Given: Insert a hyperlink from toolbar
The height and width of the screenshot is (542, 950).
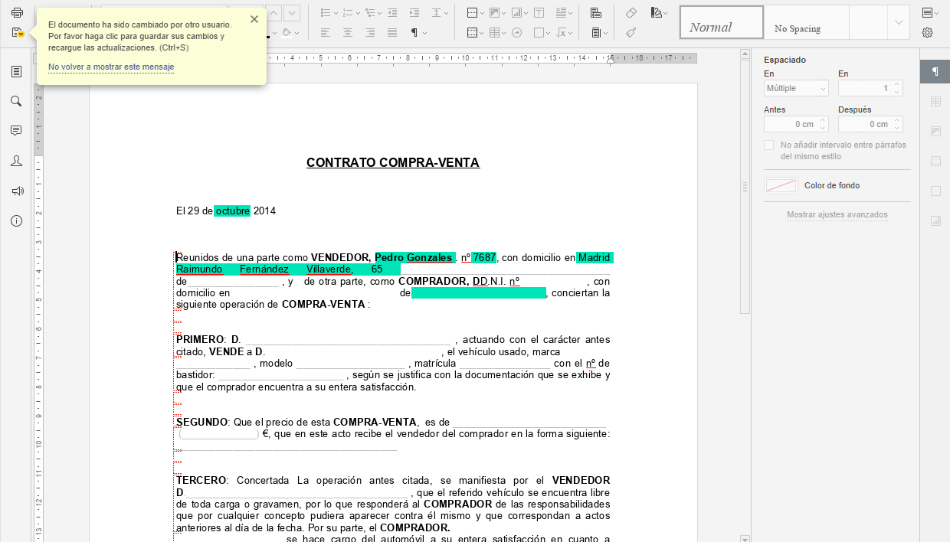Looking at the screenshot, I should [517, 32].
